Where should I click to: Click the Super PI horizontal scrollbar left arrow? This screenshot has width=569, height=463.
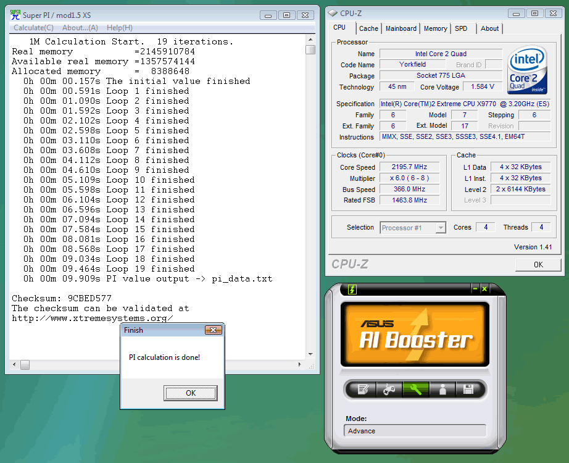pos(14,364)
